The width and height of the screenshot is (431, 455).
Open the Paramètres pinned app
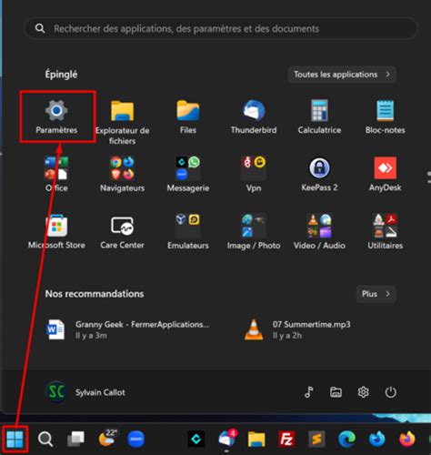point(56,116)
